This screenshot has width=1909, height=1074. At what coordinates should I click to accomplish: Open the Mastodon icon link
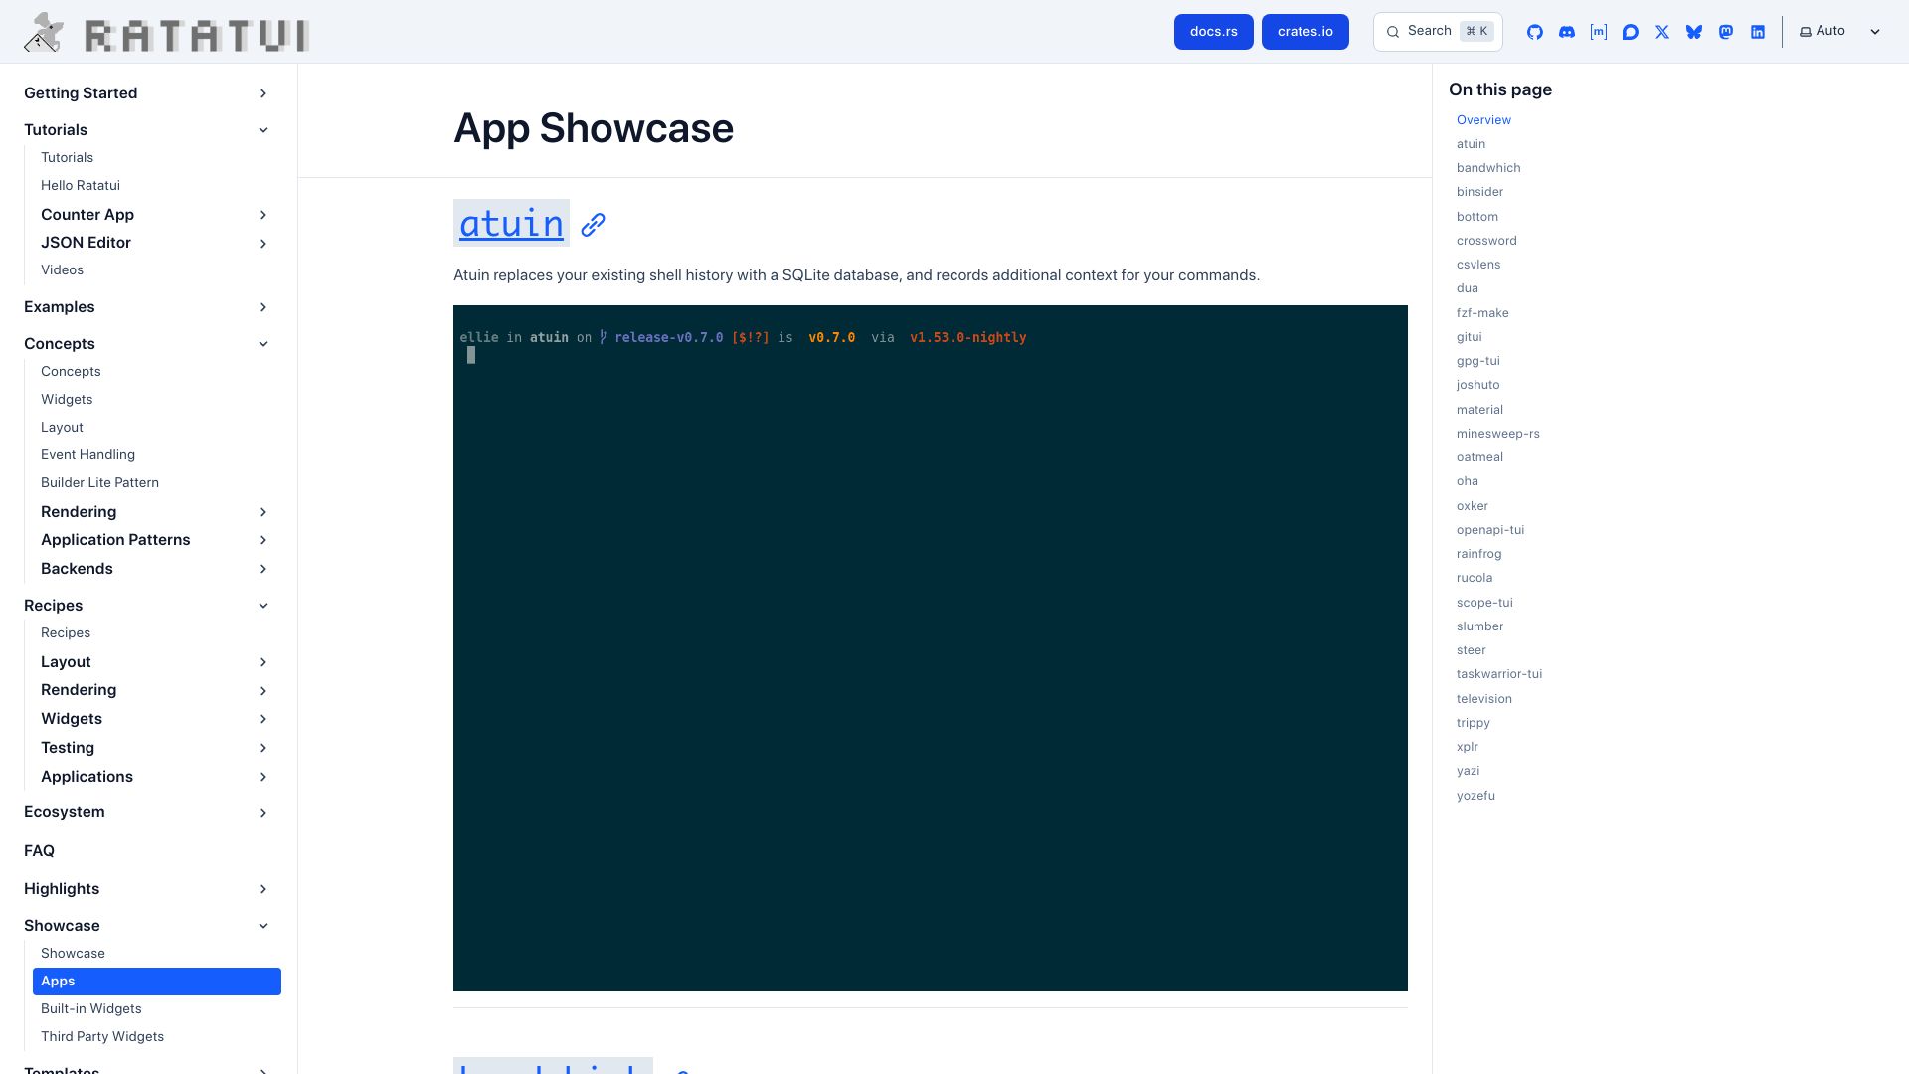(x=1726, y=32)
